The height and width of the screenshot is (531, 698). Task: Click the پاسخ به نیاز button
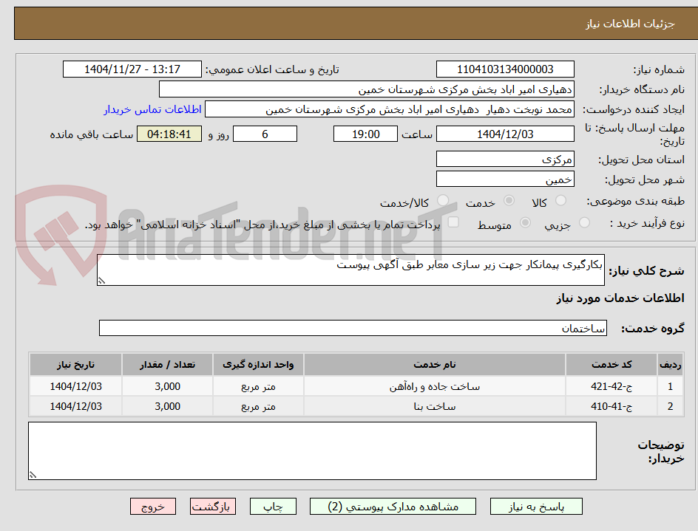tap(536, 507)
